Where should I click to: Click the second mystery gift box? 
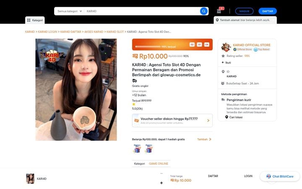coord(148,149)
